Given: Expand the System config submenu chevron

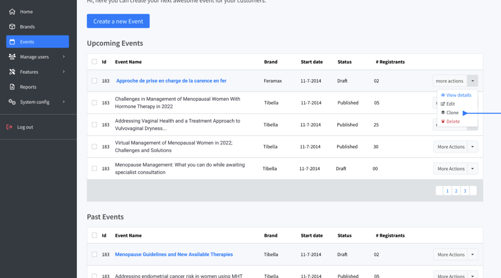Looking at the screenshot, I should click(64, 102).
